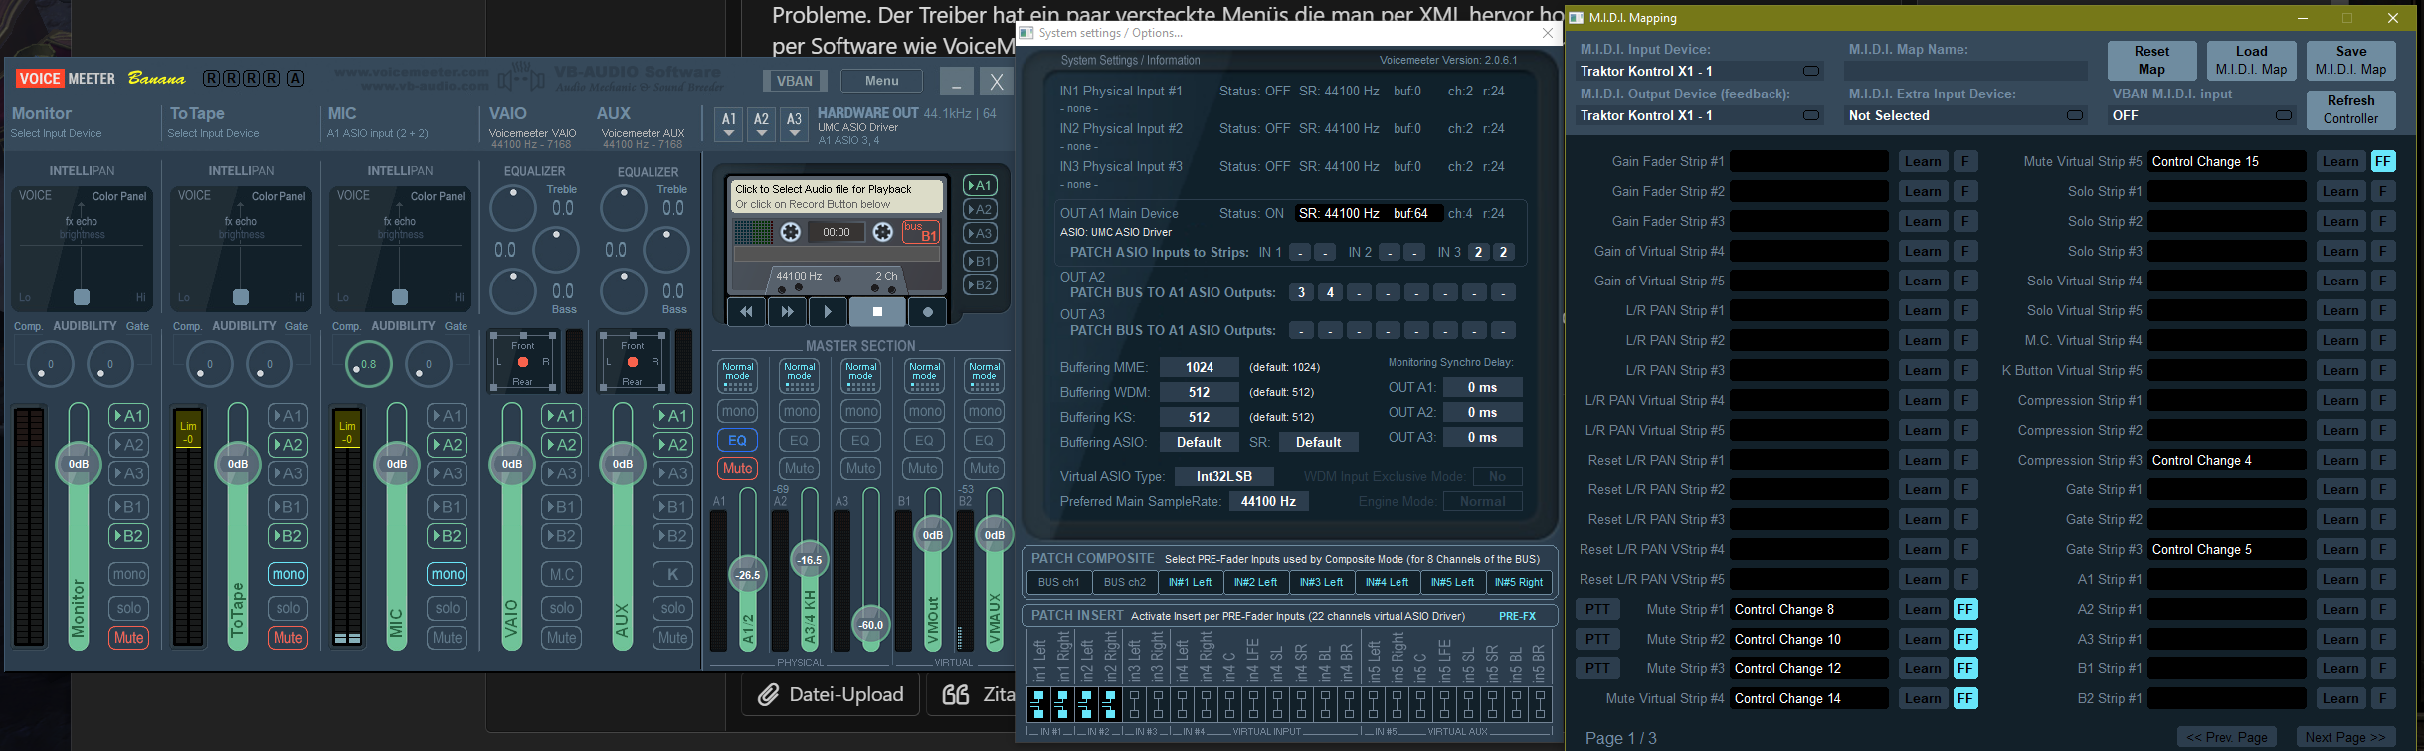
Task: Mute the Monitor strip
Action: click(128, 638)
